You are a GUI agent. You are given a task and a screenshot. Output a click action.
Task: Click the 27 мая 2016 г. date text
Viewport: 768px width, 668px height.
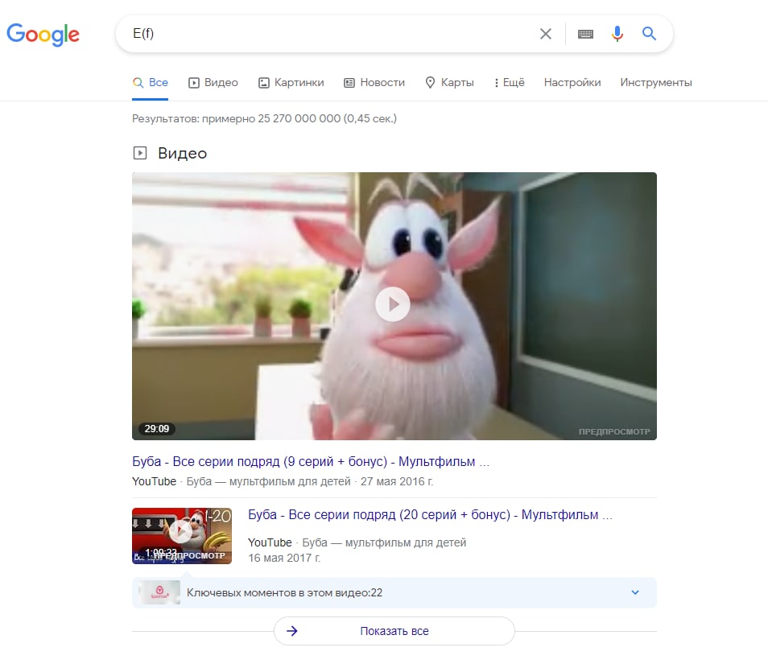click(397, 481)
